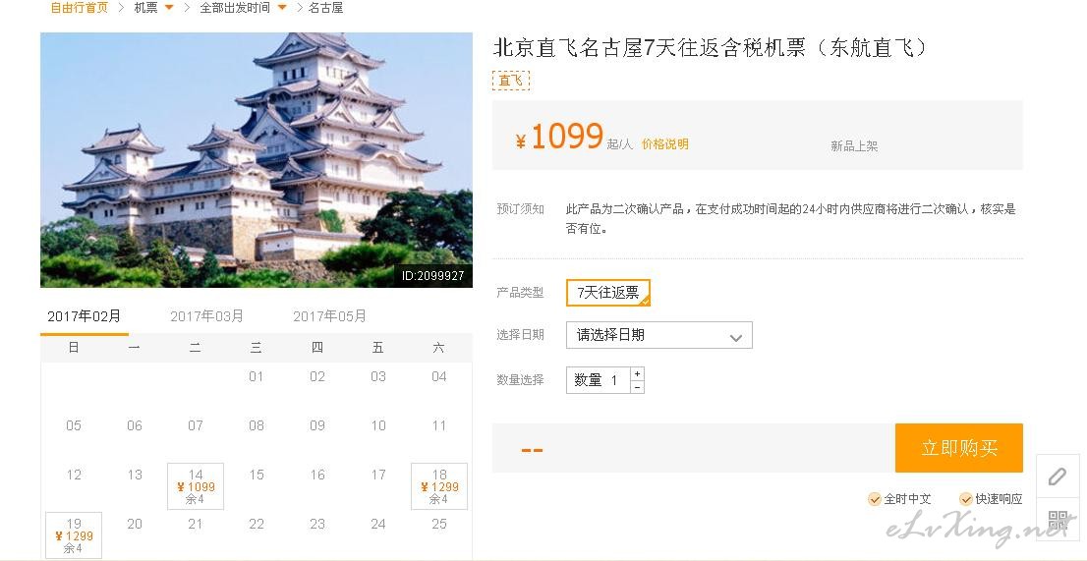Pick February 18 priced at ¥1299
Viewport: 1087px width, 561px height.
438,486
